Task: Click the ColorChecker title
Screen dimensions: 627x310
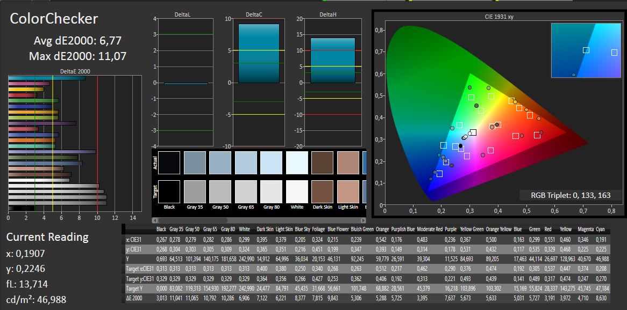Action: pos(54,19)
